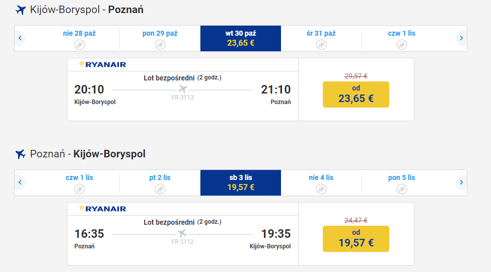Show earlier outbound dates with left arrow
Screen dimensions: 491x272
click(x=20, y=38)
